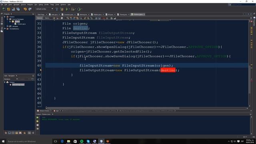The height and width of the screenshot is (144, 256).
Task: Select the Libraries tree item
Action: coord(15,26)
